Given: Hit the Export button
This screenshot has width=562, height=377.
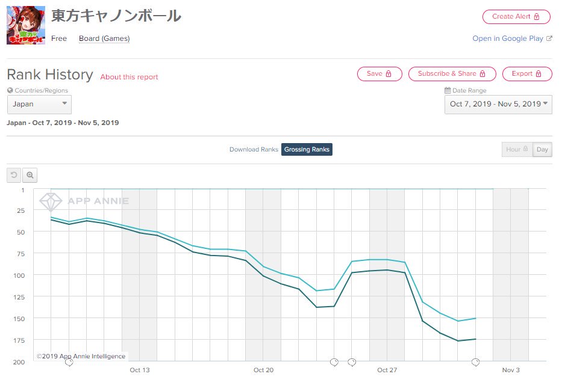Looking at the screenshot, I should (526, 74).
